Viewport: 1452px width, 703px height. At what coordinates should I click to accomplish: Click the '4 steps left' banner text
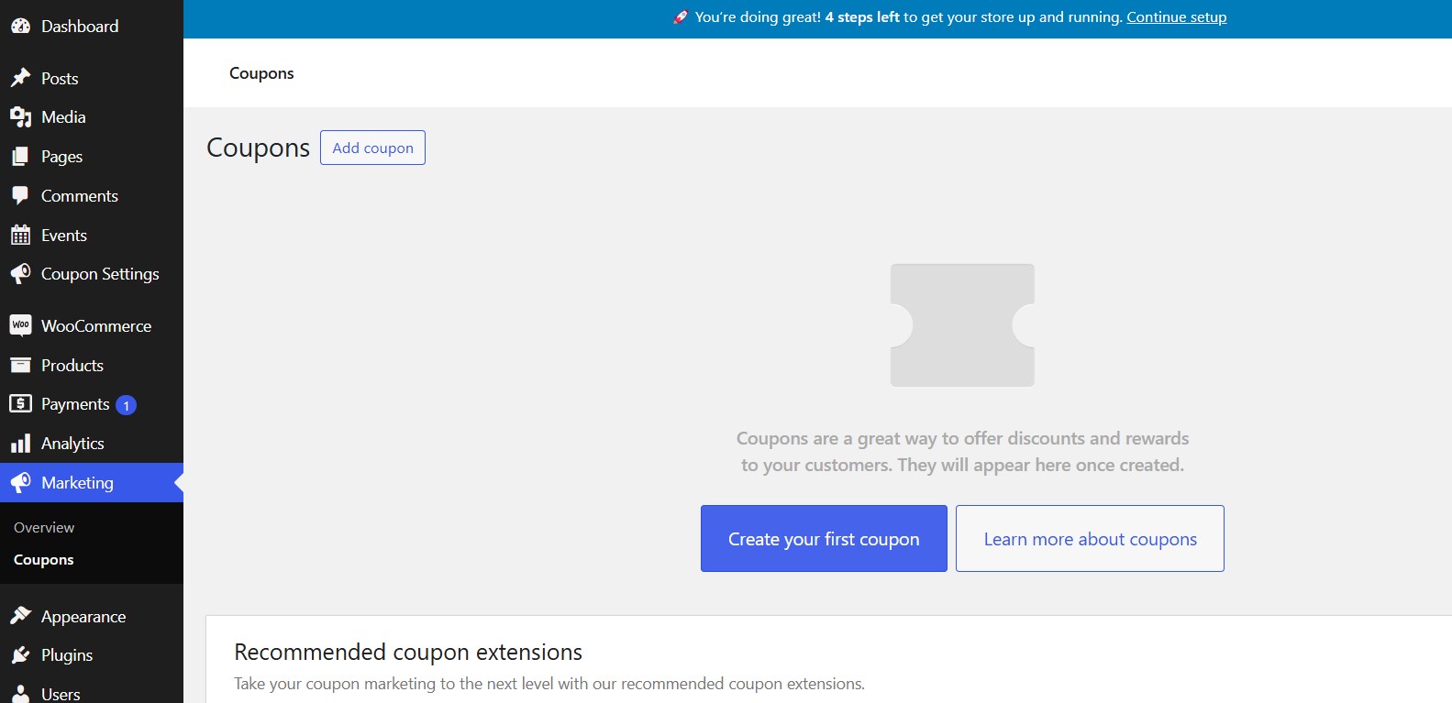pyautogui.click(x=862, y=17)
